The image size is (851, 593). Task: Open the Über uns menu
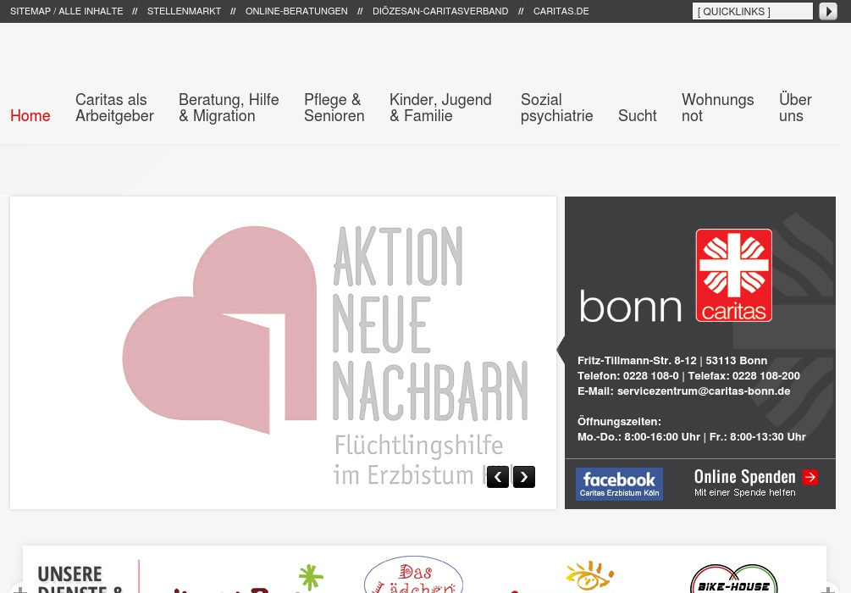click(x=794, y=108)
